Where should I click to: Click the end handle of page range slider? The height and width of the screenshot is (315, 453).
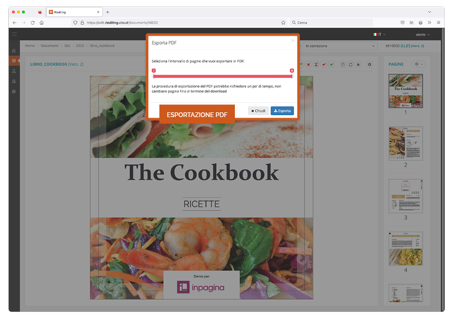(292, 71)
